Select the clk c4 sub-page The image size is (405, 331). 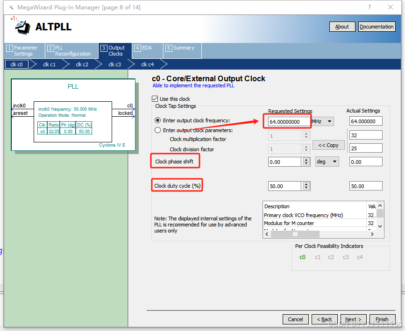[148, 64]
